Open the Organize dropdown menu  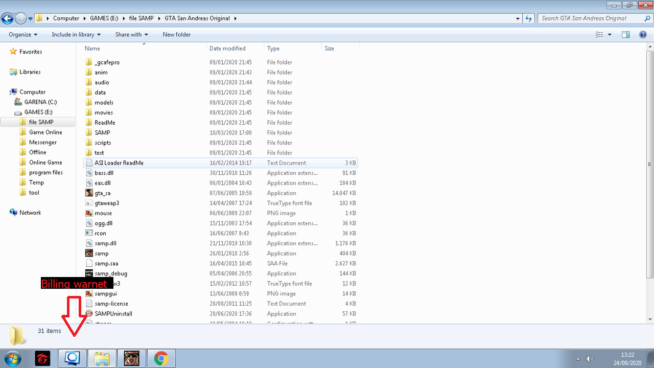(23, 35)
